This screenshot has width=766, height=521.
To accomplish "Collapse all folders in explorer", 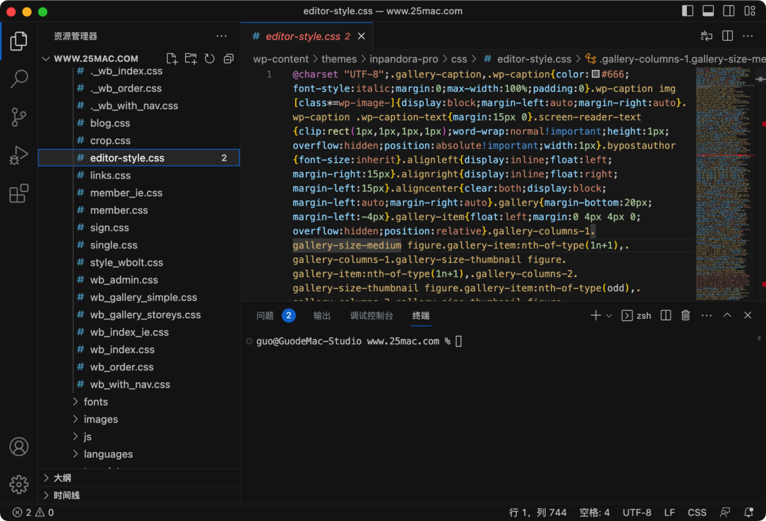I will (229, 59).
